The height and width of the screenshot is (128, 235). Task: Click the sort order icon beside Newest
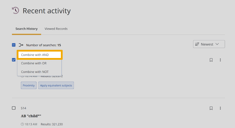pyautogui.click(x=197, y=44)
